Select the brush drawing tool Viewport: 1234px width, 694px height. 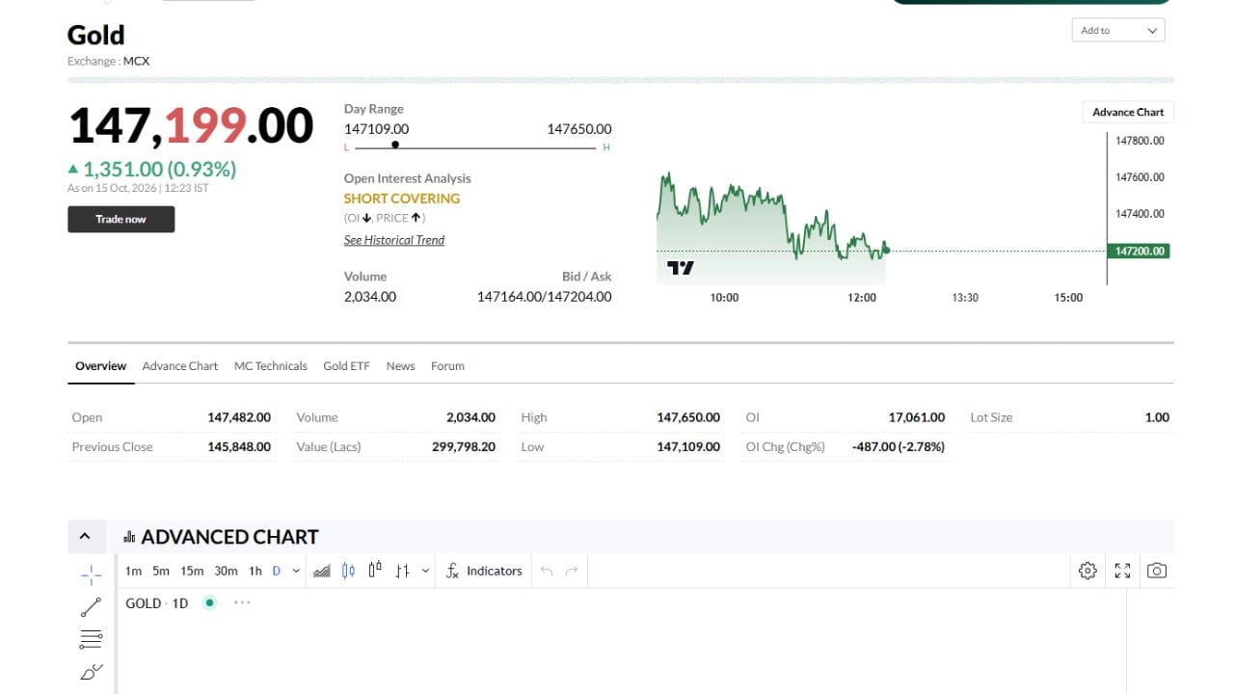pos(91,672)
